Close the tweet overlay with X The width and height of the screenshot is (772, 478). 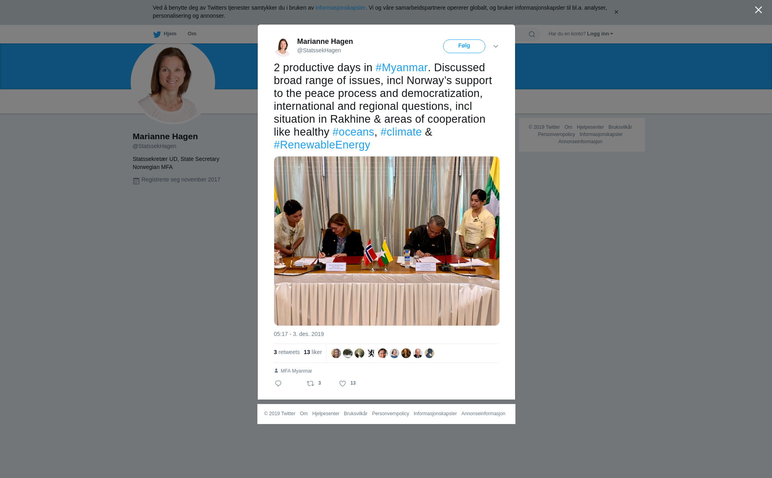click(758, 10)
